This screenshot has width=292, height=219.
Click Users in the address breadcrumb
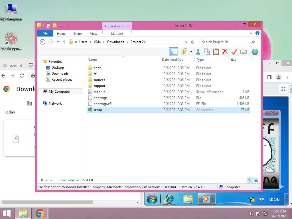83,42
